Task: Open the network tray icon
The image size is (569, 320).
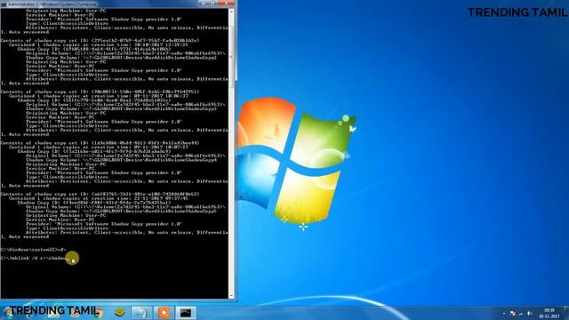Action: click(521, 314)
